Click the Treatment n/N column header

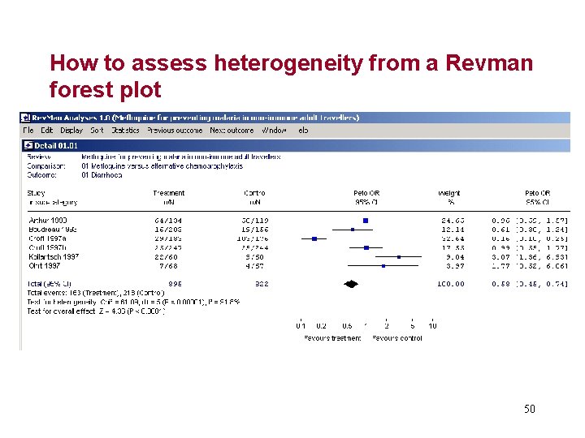[169, 197]
